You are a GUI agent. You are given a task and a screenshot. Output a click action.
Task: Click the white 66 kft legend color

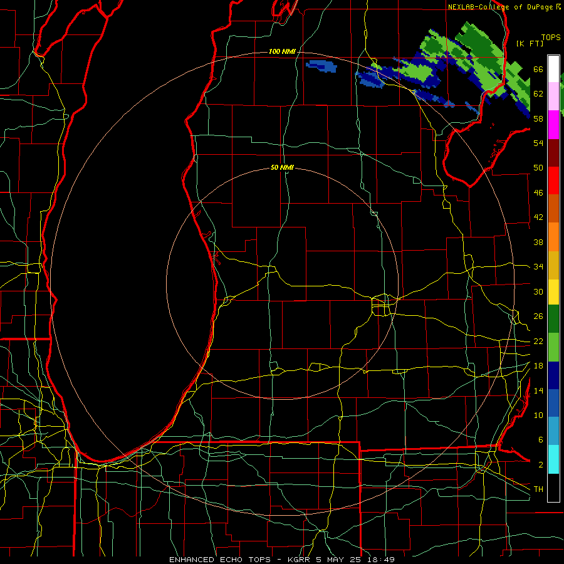(x=553, y=69)
